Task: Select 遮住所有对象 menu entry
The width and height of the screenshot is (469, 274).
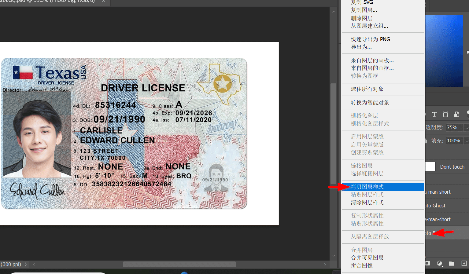Action: (367, 89)
